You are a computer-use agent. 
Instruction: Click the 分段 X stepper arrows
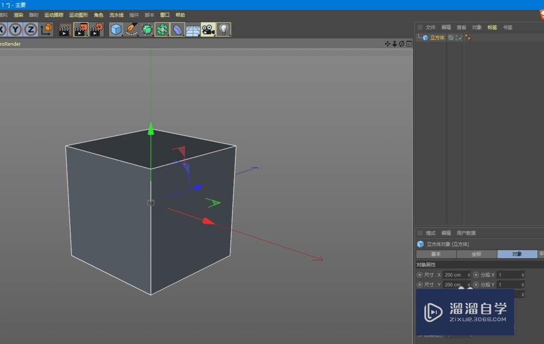coord(523,275)
